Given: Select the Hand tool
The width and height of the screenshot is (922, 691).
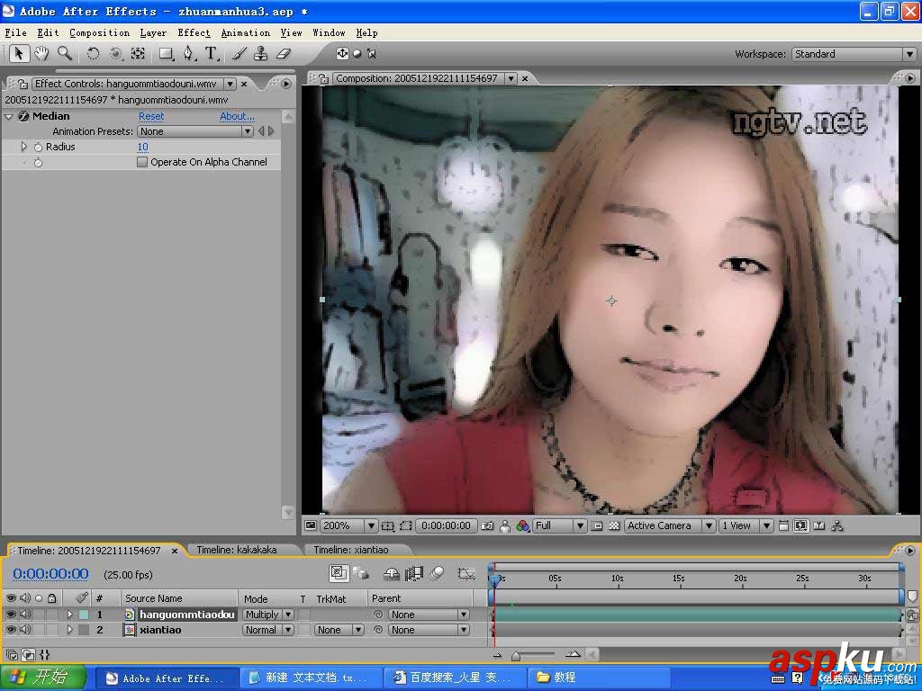Looking at the screenshot, I should click(x=41, y=53).
